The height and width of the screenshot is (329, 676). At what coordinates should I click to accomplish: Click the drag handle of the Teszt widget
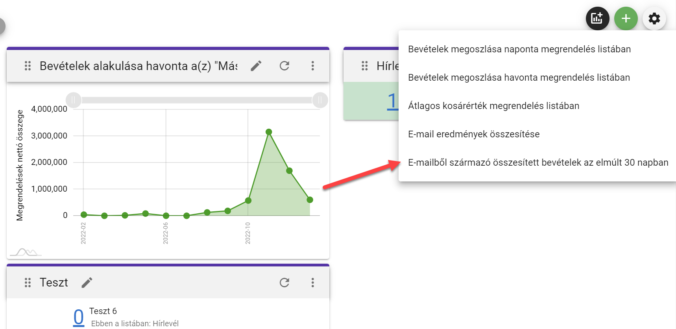[x=28, y=283]
